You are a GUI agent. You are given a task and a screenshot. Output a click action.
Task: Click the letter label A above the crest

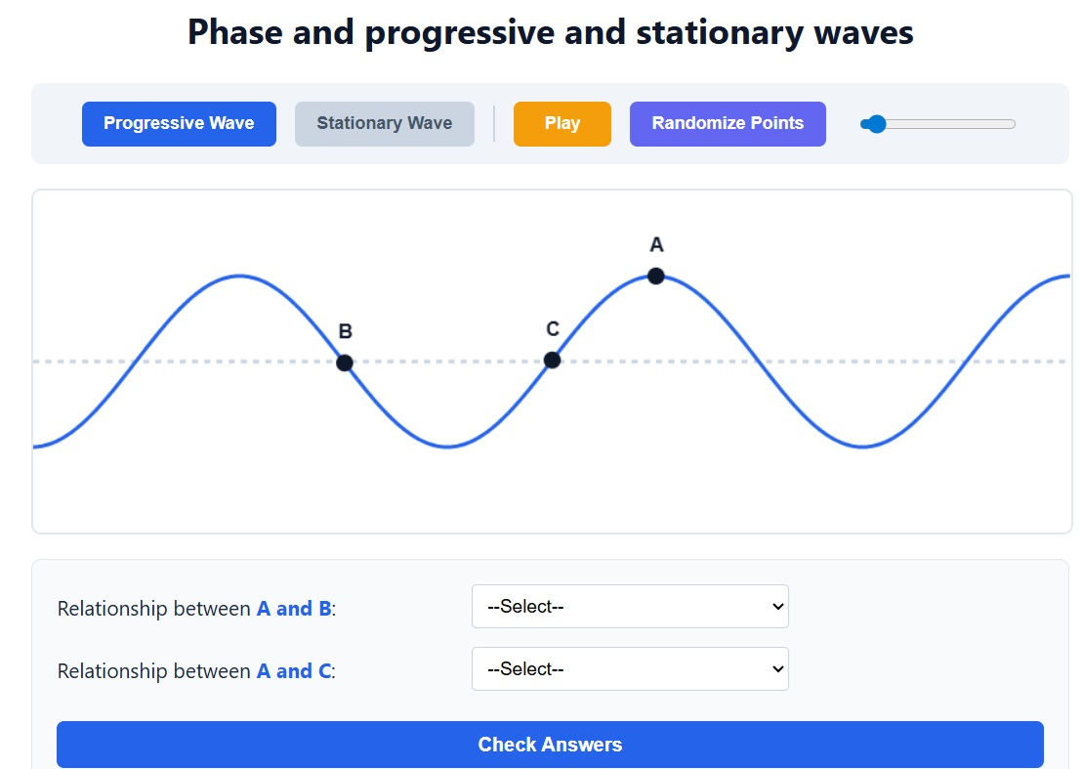click(656, 245)
